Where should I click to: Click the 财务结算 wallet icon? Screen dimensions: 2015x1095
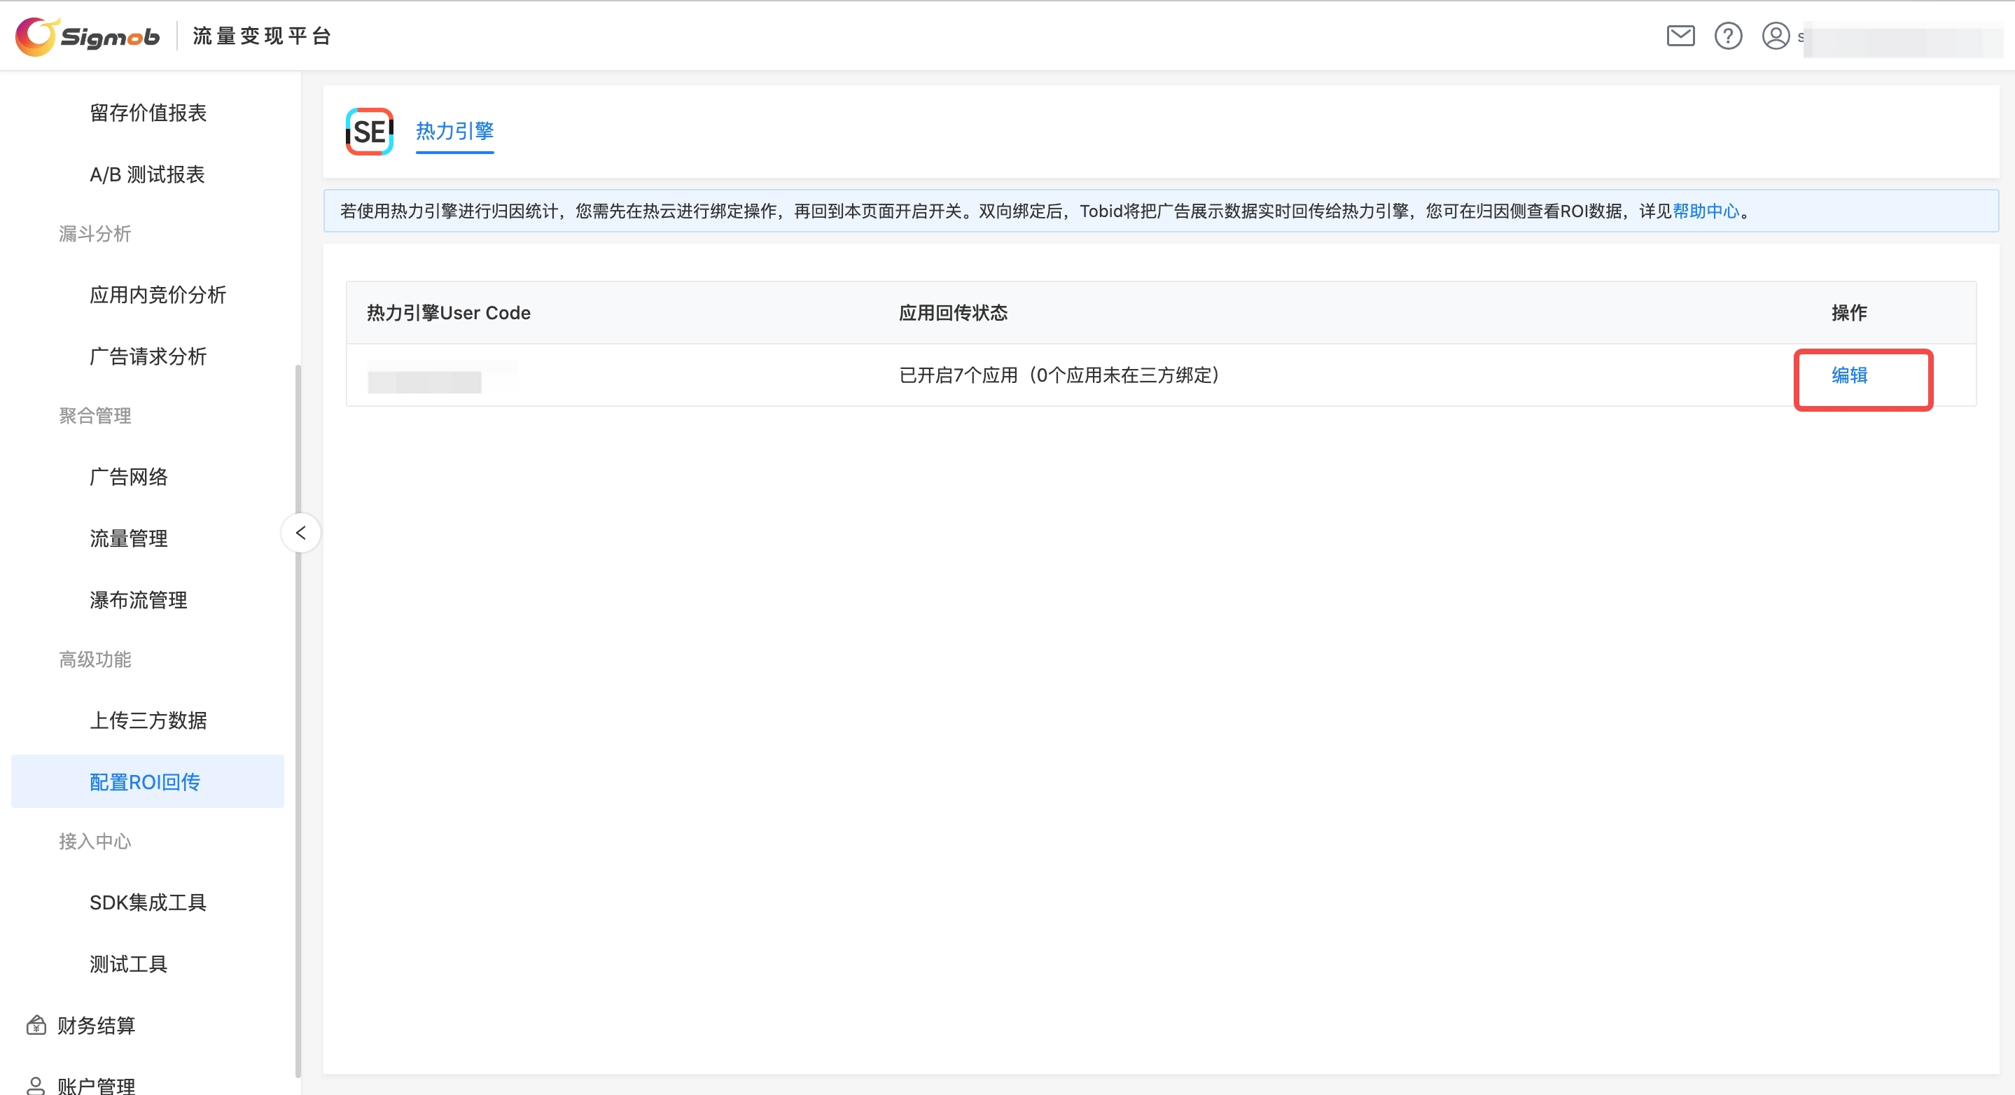click(37, 1026)
